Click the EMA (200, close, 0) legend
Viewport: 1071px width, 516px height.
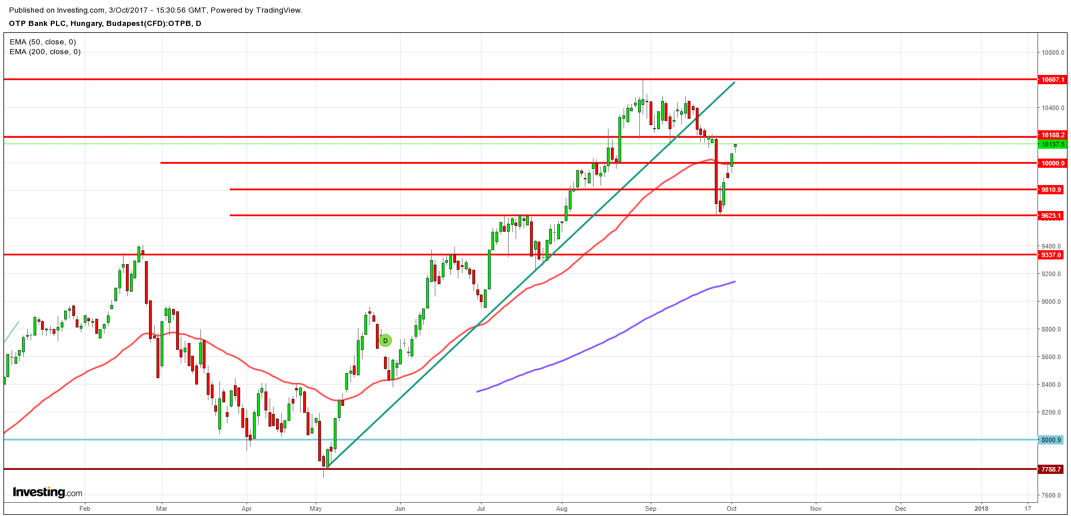coord(45,52)
